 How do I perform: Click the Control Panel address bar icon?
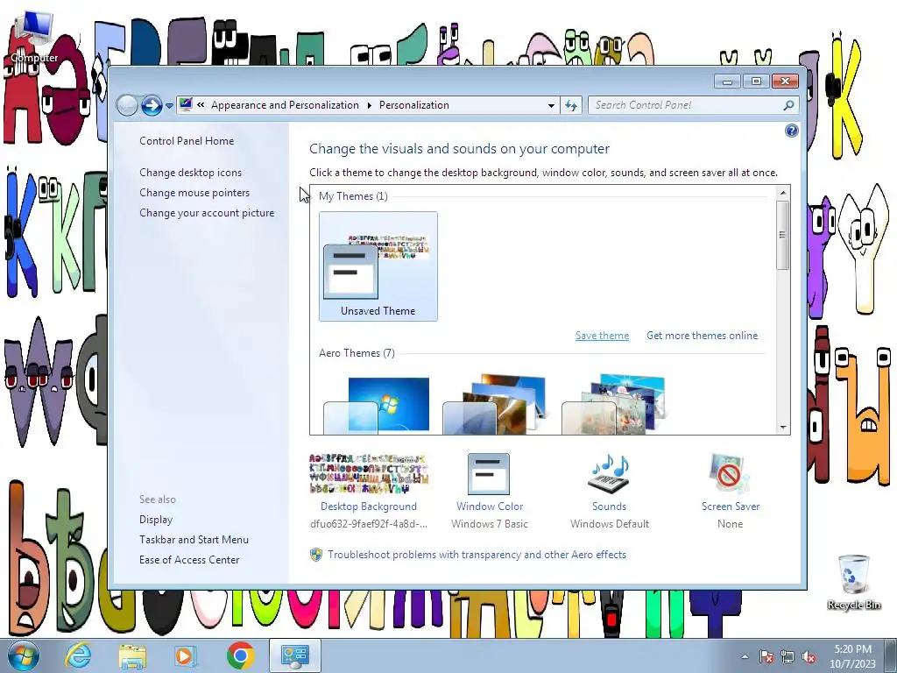click(x=186, y=105)
